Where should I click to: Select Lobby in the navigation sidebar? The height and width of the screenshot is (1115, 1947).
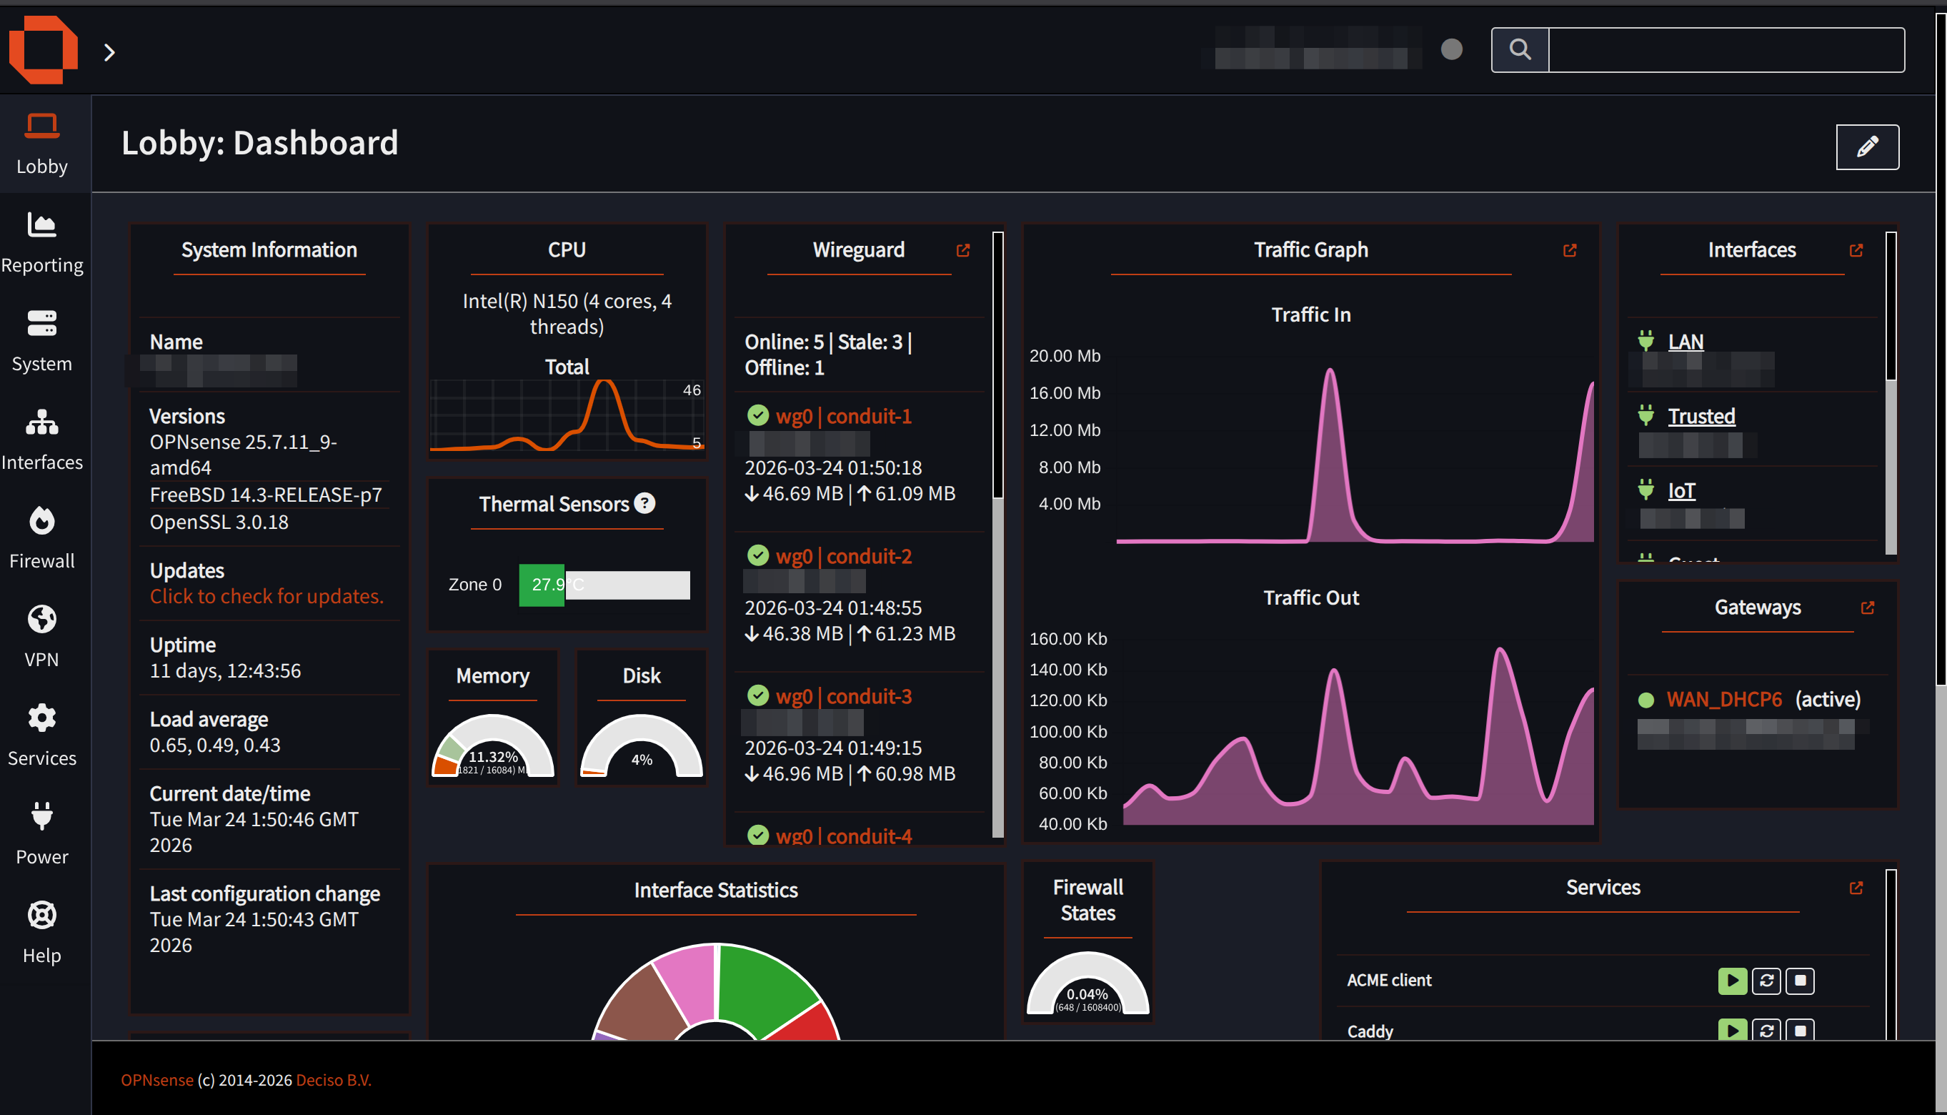[x=42, y=142]
